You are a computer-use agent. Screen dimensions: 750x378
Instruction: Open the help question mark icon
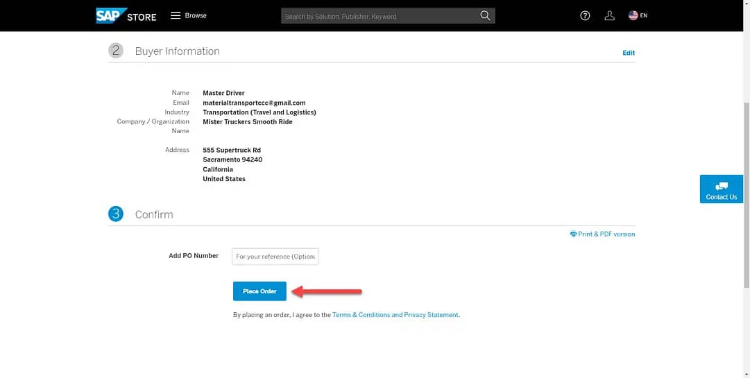pos(585,16)
